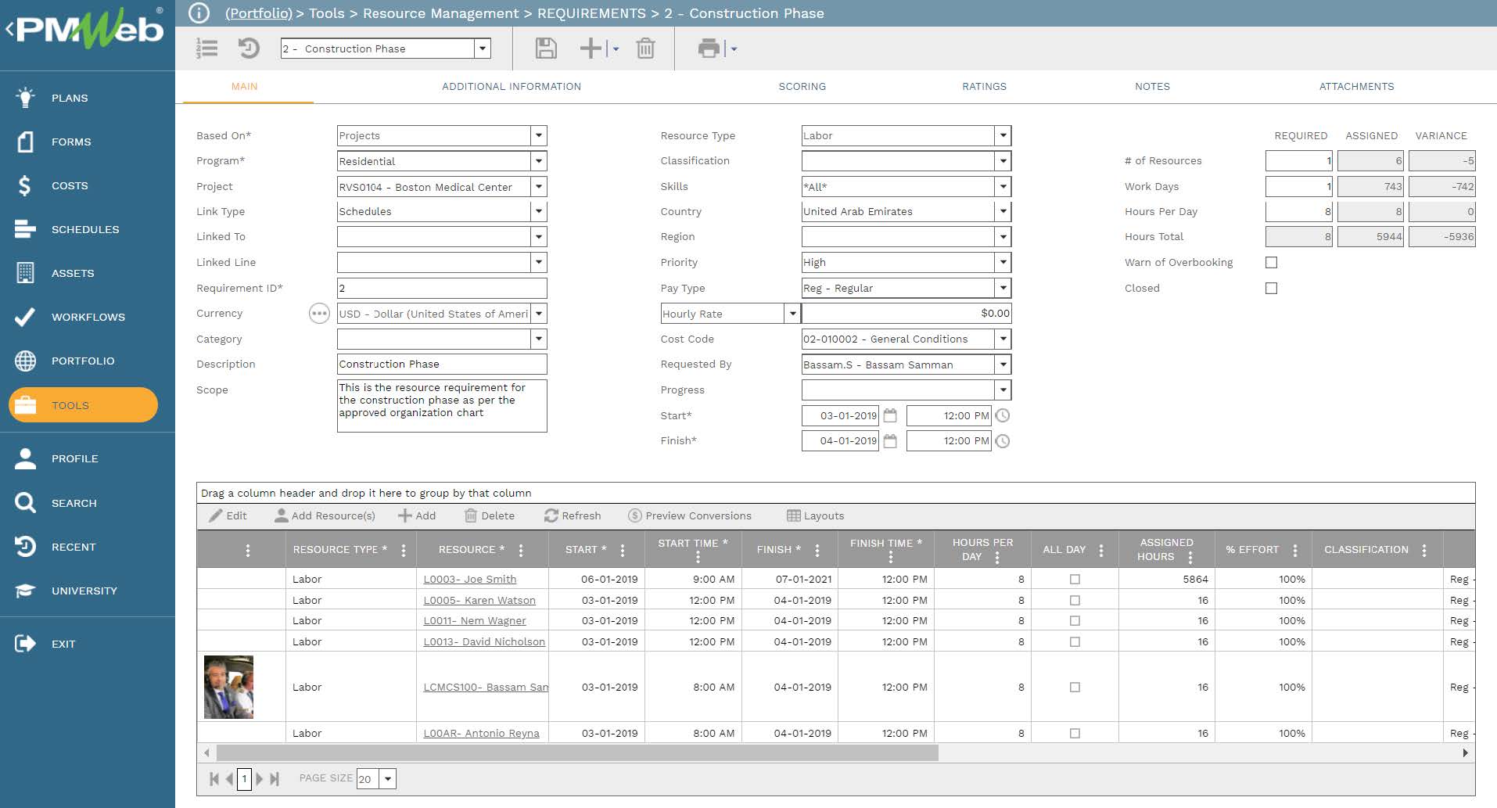Check All Day for Antonio Reyna row
The height and width of the screenshot is (808, 1497).
click(1075, 734)
